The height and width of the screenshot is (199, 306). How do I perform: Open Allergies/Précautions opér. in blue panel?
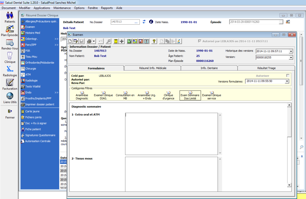tap(39, 21)
